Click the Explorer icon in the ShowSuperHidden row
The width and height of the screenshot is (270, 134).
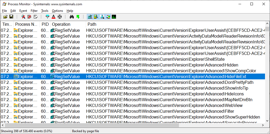(16, 117)
